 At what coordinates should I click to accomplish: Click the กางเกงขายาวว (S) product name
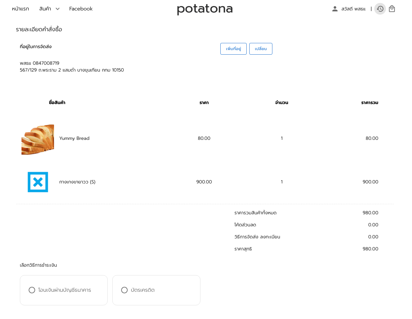pyautogui.click(x=77, y=182)
